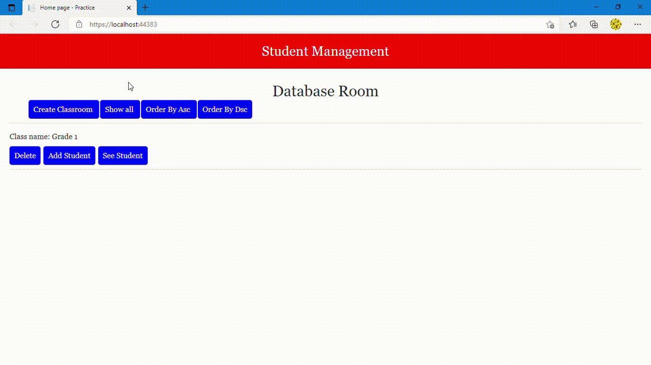Navigate back to the previous page

pyautogui.click(x=13, y=24)
